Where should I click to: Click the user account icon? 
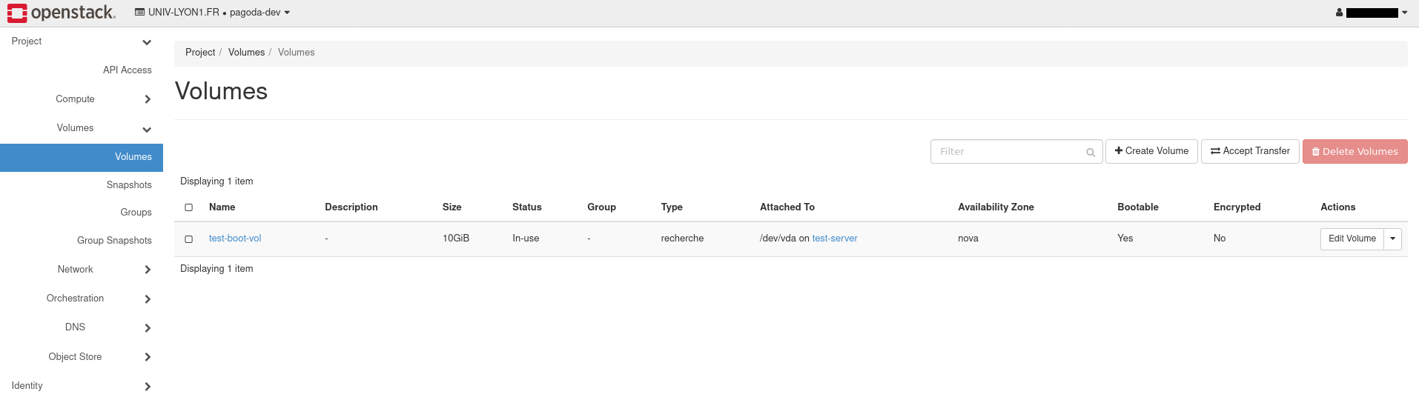[1339, 13]
